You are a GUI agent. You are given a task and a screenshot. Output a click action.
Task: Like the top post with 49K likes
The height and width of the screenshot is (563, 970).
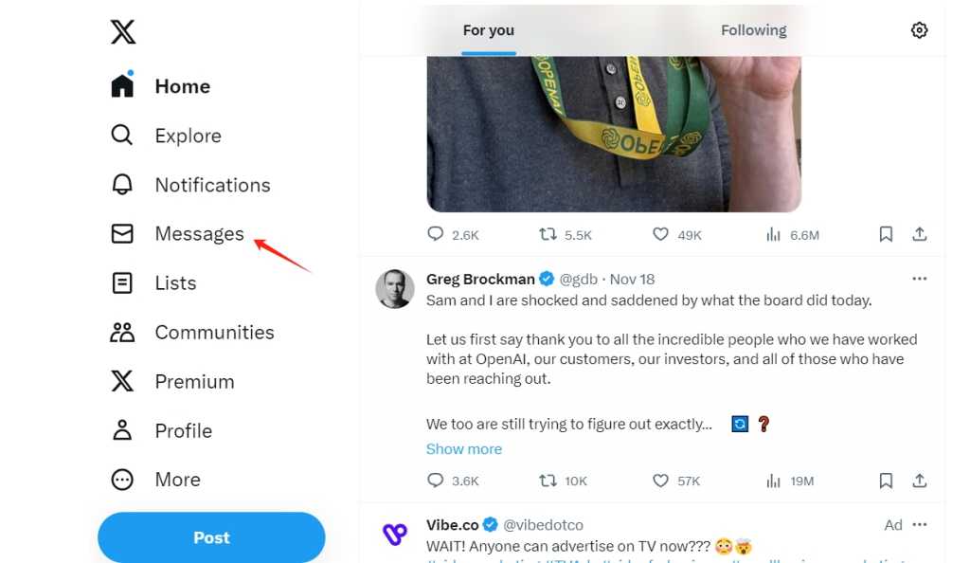tap(661, 234)
